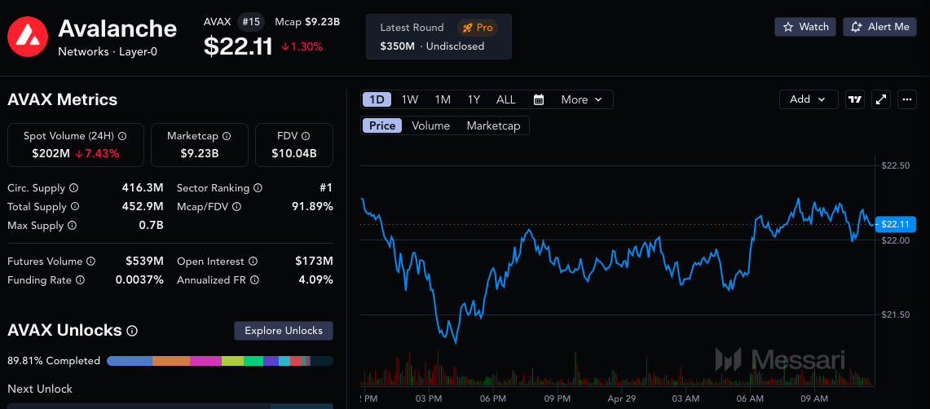Open TradingView chart mode icon
The image size is (930, 409).
pyautogui.click(x=854, y=99)
